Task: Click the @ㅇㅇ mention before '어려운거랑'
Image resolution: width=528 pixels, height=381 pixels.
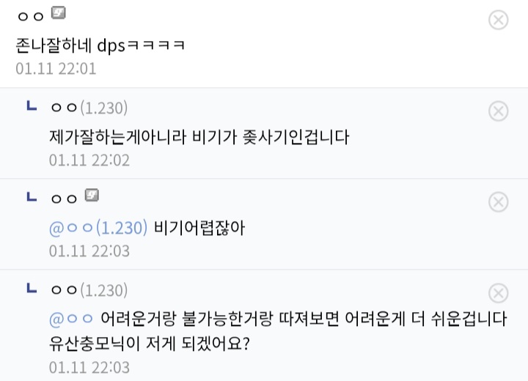Action: pyautogui.click(x=71, y=320)
